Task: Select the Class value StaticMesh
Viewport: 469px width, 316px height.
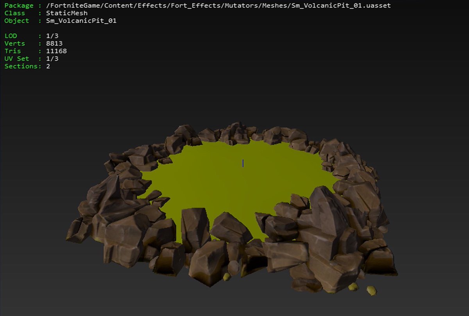Action: 66,13
